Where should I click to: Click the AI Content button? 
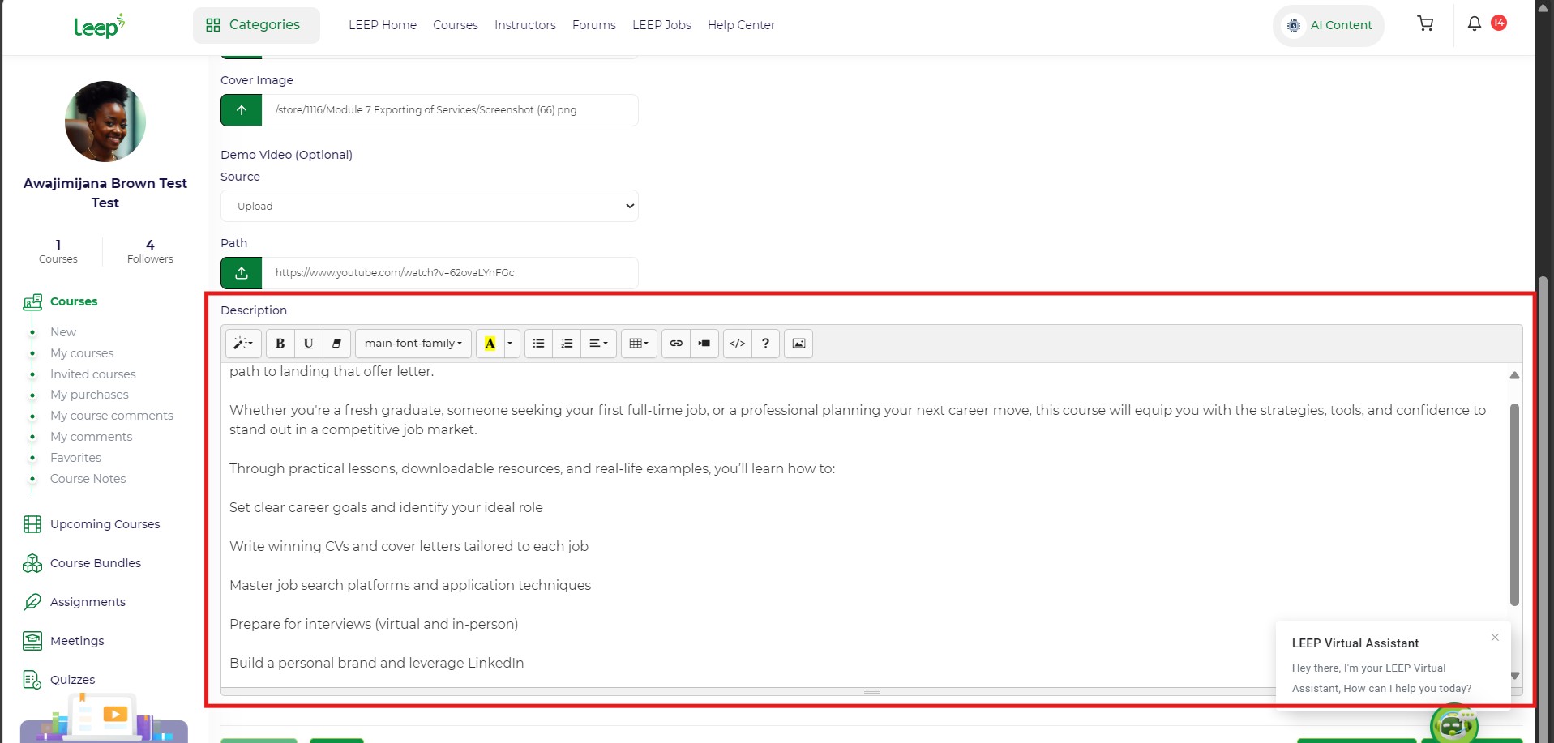click(1329, 25)
